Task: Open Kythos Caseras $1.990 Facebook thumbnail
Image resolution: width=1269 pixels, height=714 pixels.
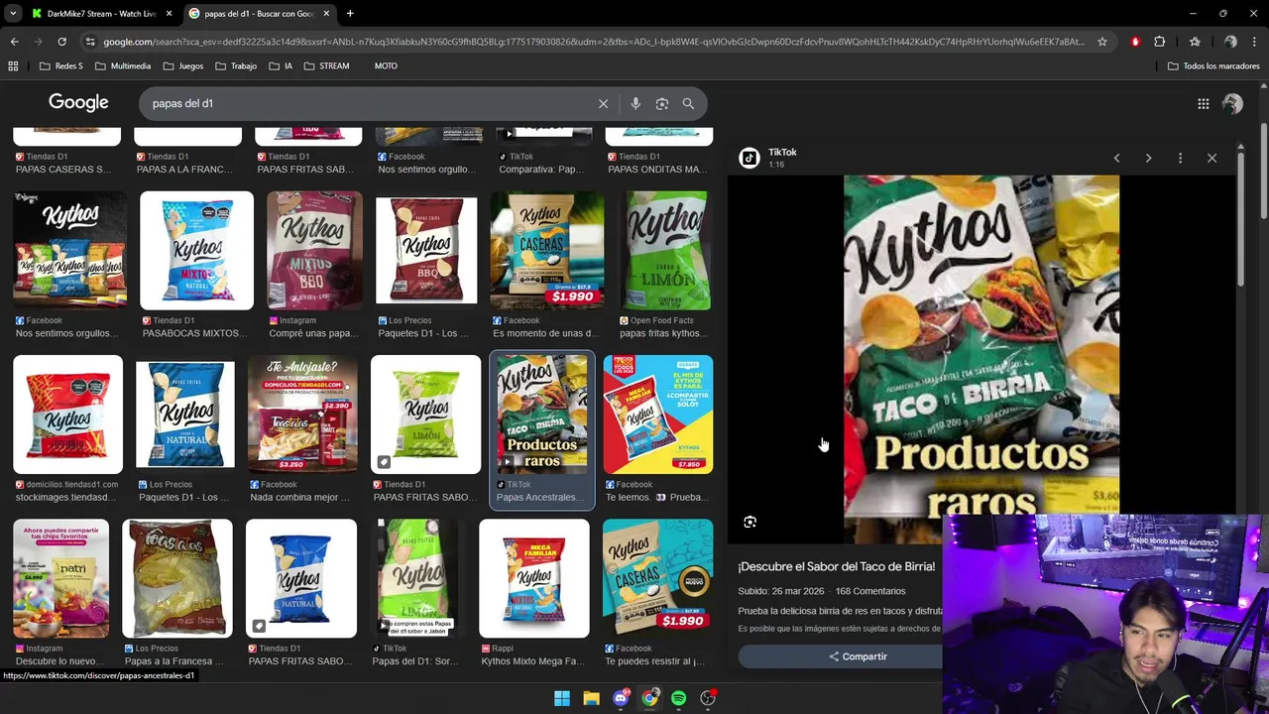Action: [547, 251]
